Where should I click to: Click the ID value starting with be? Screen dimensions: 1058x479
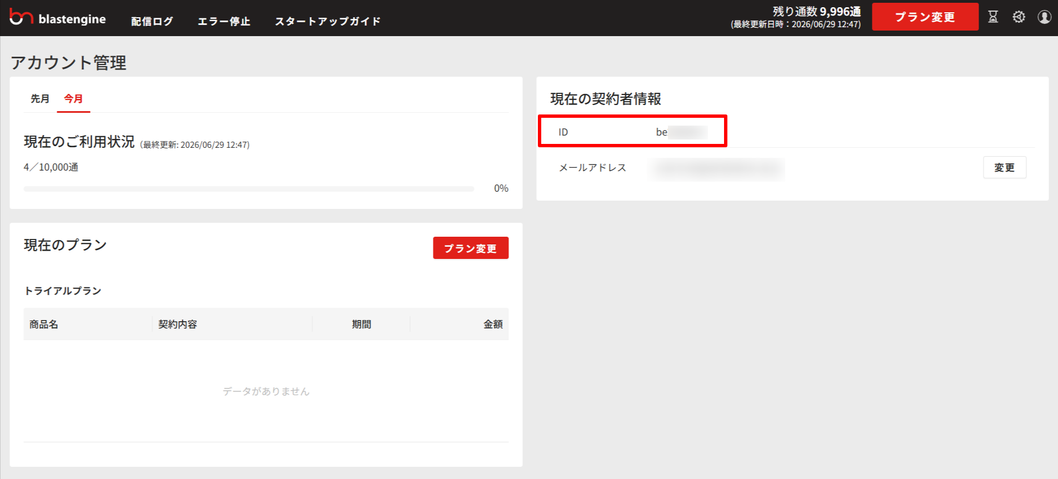click(x=681, y=132)
